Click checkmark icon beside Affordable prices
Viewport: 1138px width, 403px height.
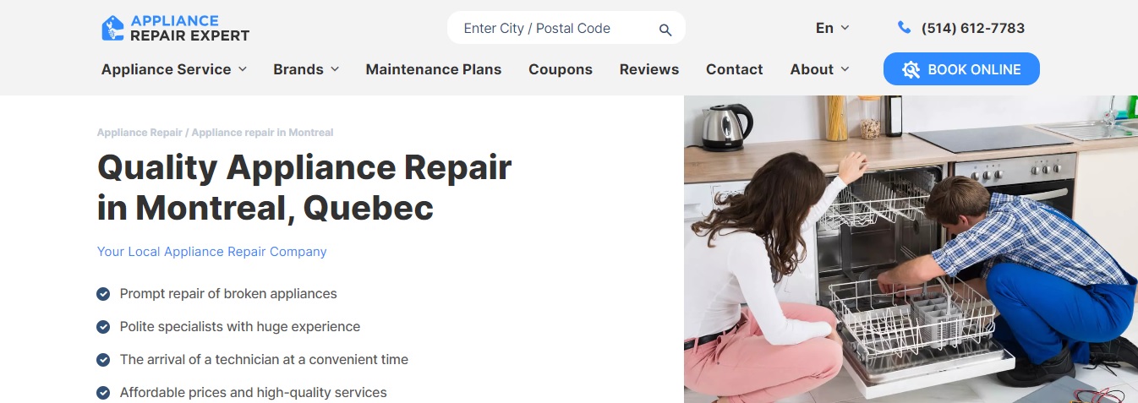103,393
